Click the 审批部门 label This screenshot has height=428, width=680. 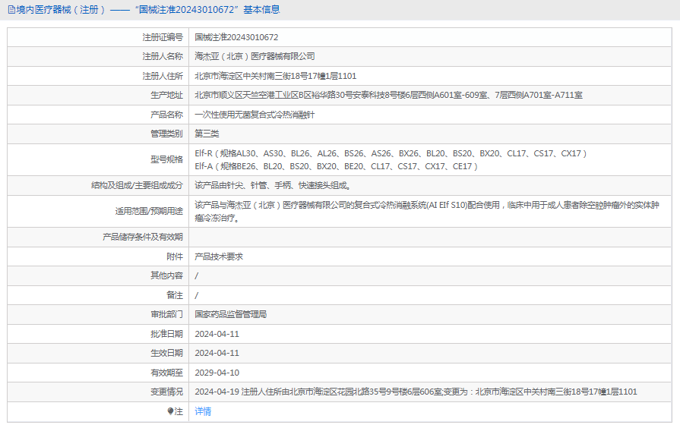coord(166,314)
